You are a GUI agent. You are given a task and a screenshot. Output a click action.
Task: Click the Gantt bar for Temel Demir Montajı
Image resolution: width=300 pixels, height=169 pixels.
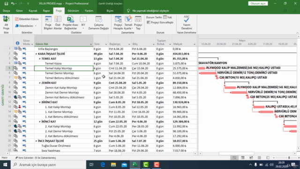tap(208, 73)
